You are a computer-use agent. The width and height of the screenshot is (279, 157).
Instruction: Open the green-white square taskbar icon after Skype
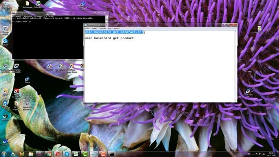coord(76,154)
